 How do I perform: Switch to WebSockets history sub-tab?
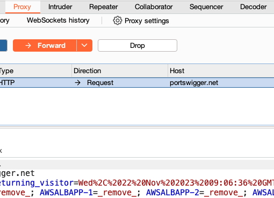pyautogui.click(x=58, y=20)
